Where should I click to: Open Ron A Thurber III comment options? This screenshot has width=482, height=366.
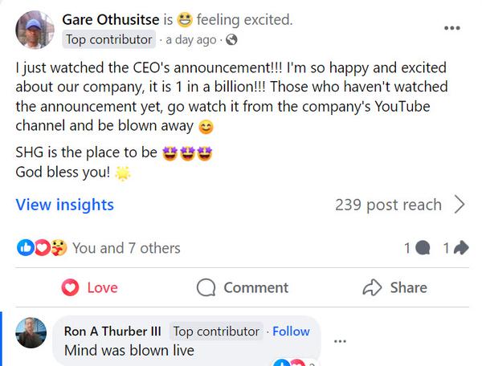pyautogui.click(x=340, y=341)
